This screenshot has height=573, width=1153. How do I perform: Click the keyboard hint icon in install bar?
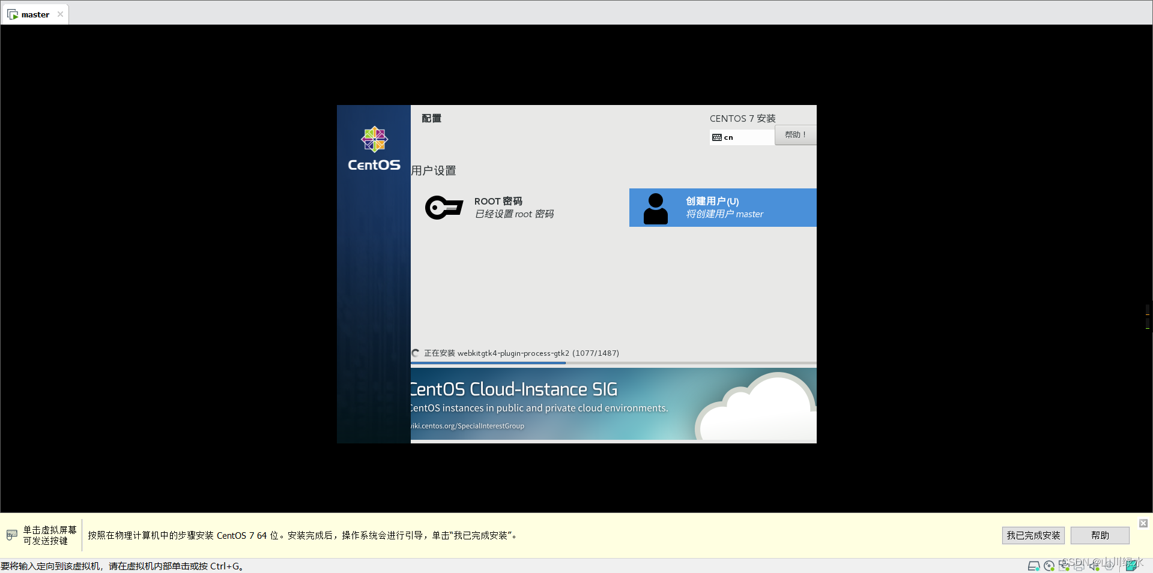click(x=12, y=535)
